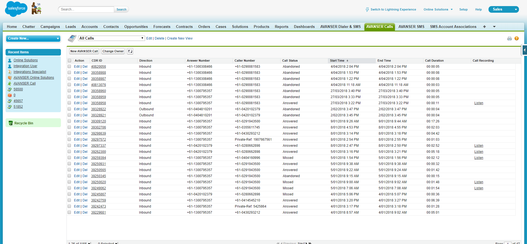Viewport: 527px width, 244px height.
Task: Click the Recycle Bin icon
Action: click(x=11, y=123)
